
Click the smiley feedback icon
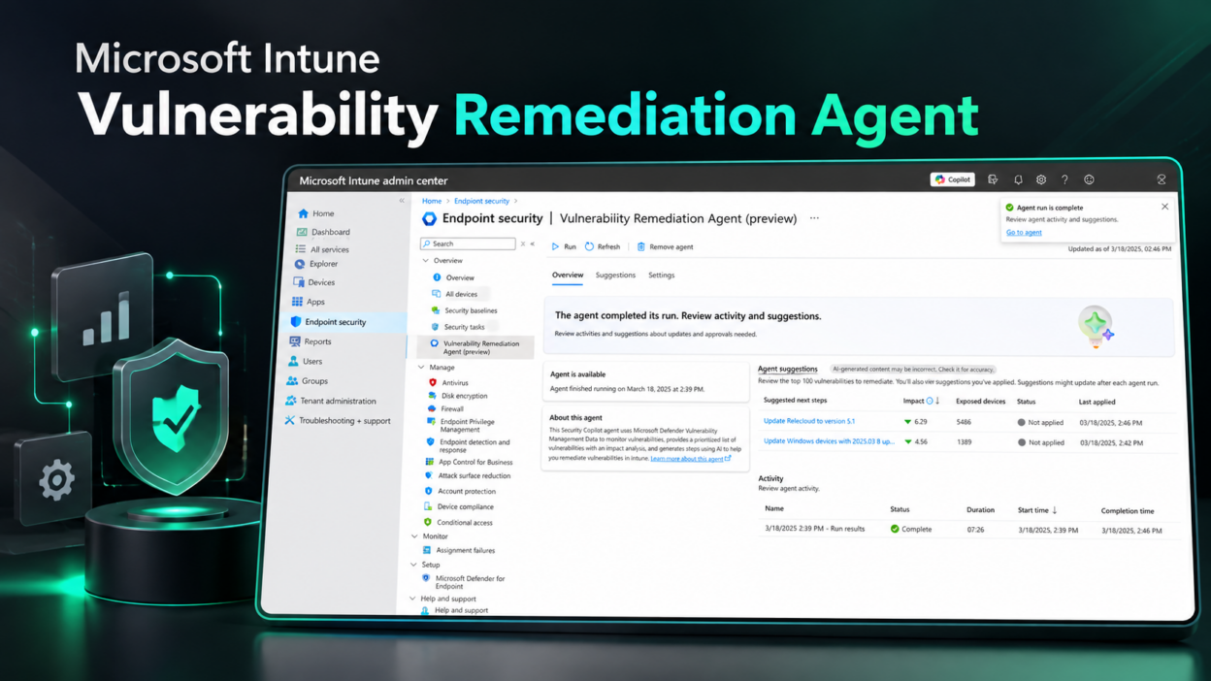pos(1089,179)
